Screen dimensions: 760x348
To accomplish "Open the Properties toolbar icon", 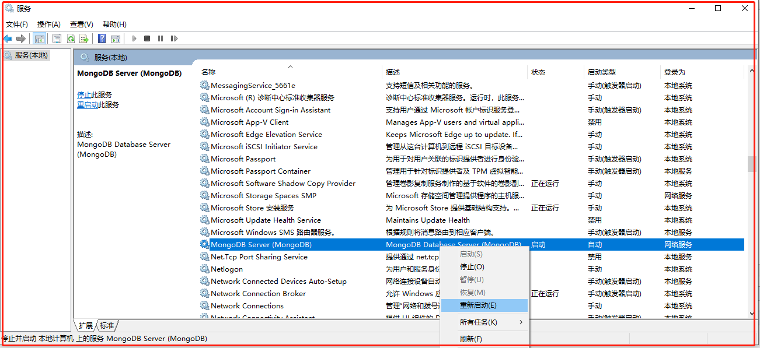I will tap(57, 38).
